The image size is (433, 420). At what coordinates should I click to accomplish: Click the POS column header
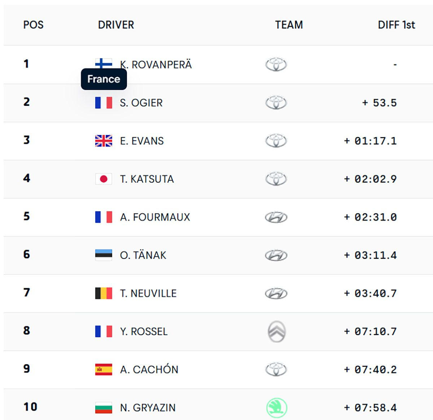coord(33,25)
